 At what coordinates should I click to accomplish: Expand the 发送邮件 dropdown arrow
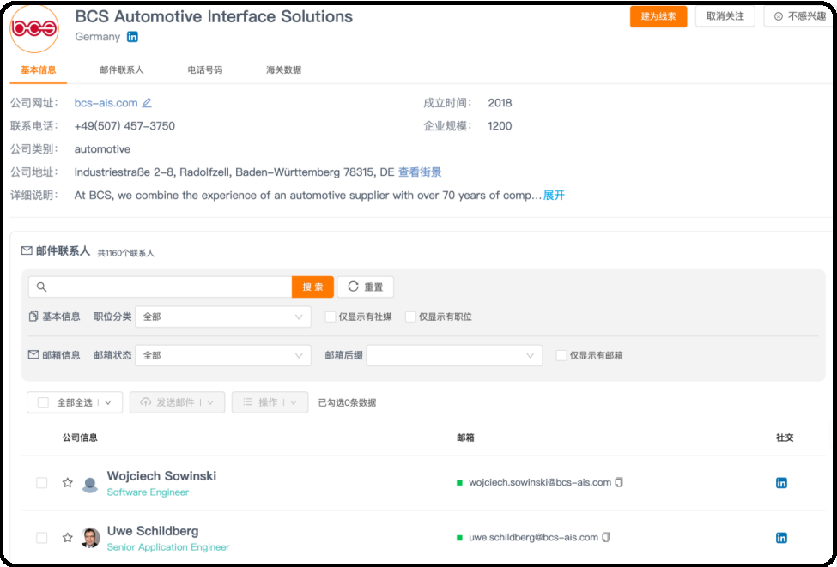tap(210, 402)
